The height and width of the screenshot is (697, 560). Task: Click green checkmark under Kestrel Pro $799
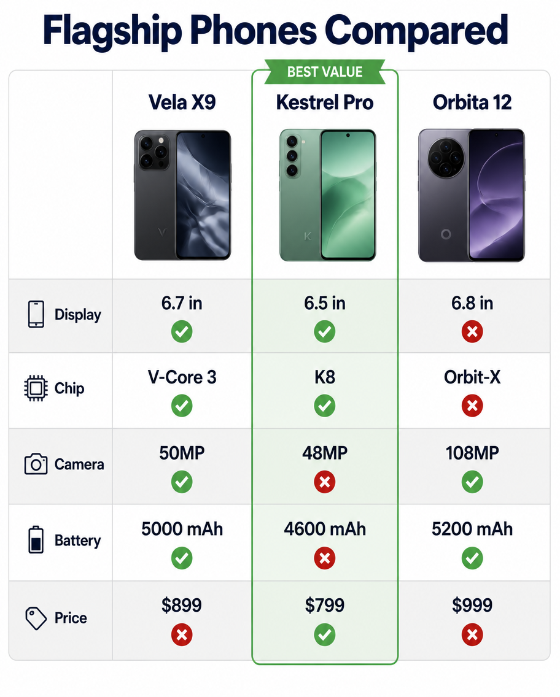325,635
